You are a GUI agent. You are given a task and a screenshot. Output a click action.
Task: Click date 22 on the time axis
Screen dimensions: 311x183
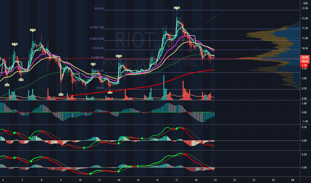[235, 180]
